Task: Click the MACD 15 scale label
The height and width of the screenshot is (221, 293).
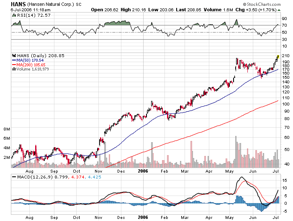Action: (285, 180)
